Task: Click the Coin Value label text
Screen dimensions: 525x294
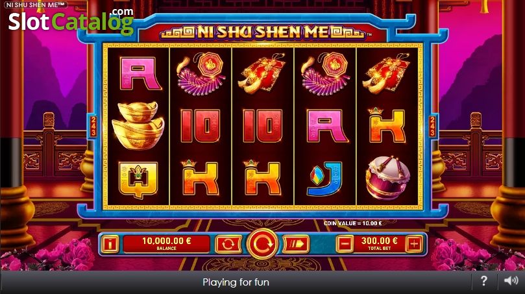Action: (352, 223)
